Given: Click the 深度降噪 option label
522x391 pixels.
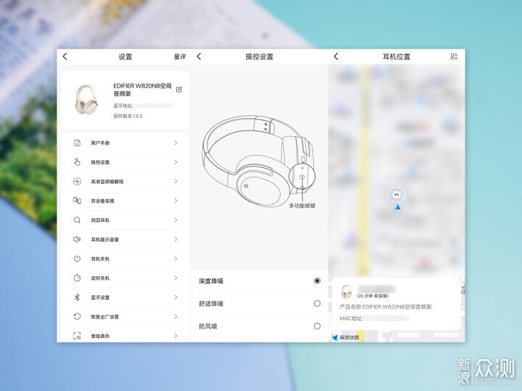Looking at the screenshot, I should click(211, 281).
